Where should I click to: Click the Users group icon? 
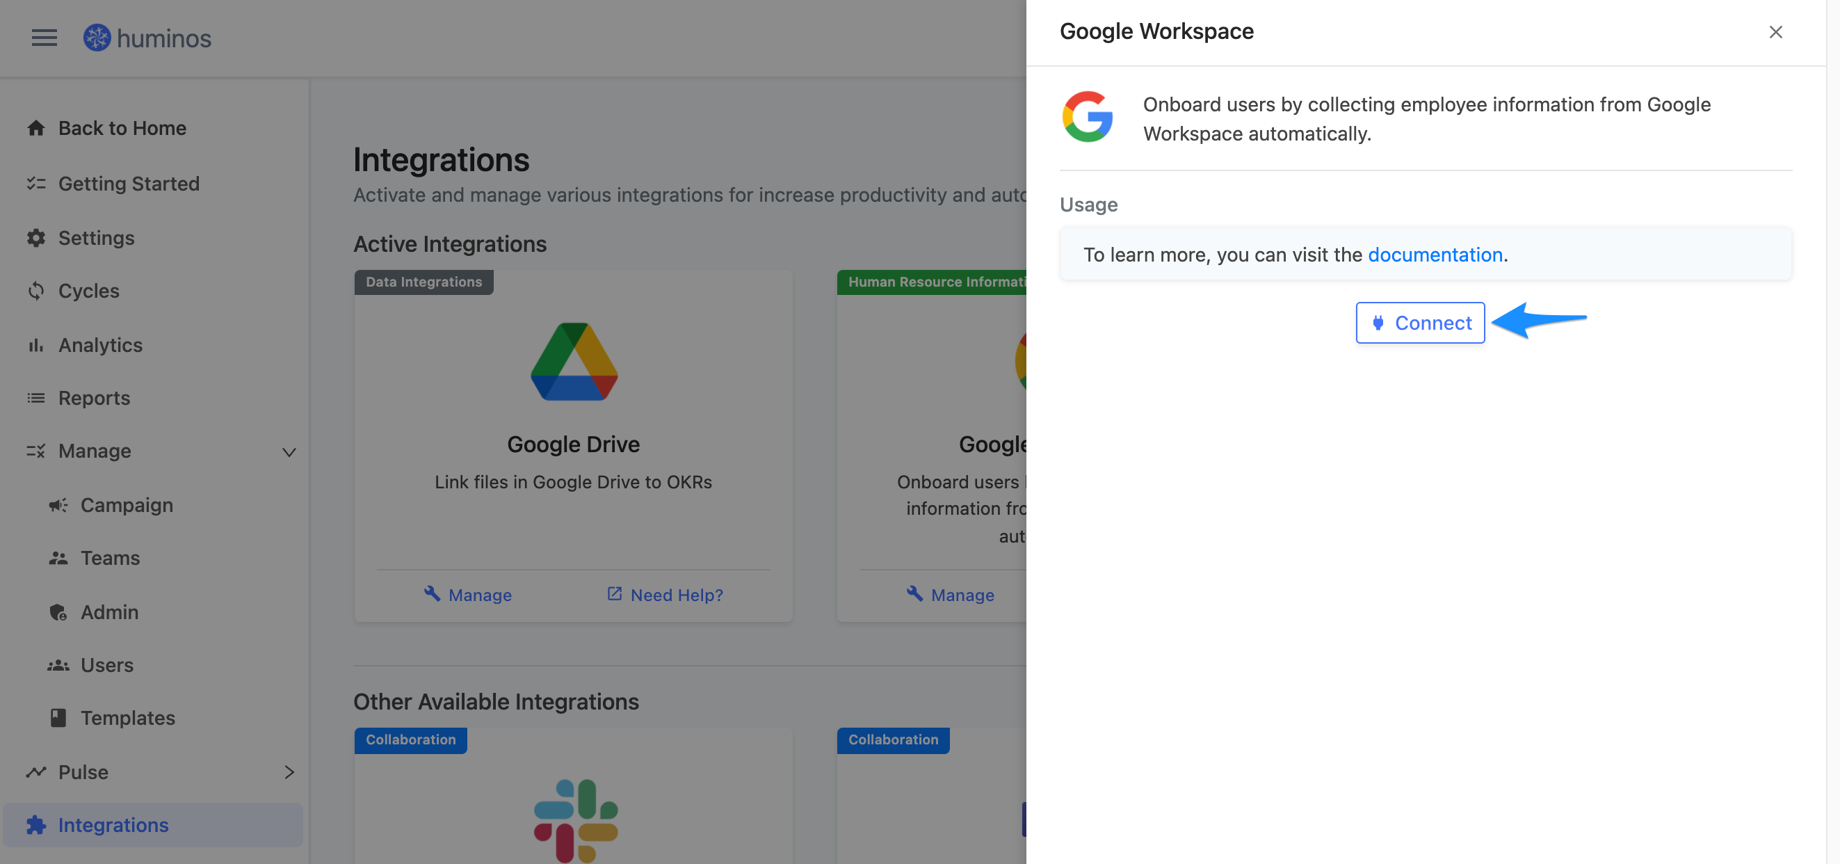58,664
